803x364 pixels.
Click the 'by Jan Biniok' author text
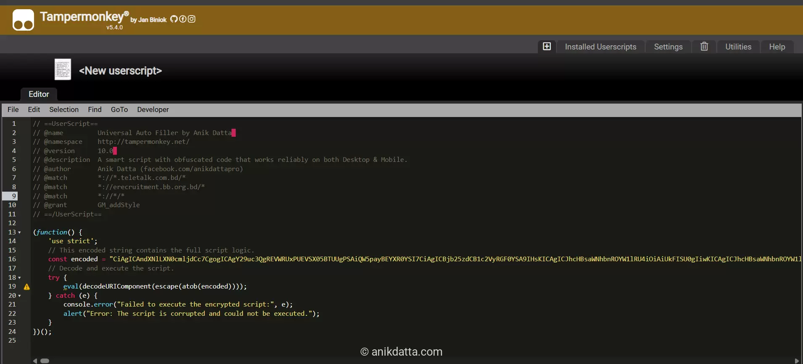pos(148,20)
